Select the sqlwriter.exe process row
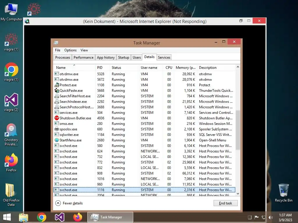The height and width of the screenshot is (223, 298). [144, 135]
